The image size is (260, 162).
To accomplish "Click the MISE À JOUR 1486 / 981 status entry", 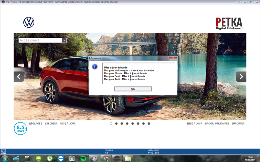I will pyautogui.click(x=153, y=152).
